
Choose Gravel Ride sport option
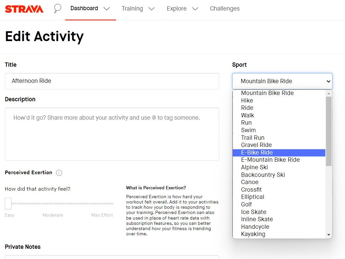point(256,145)
